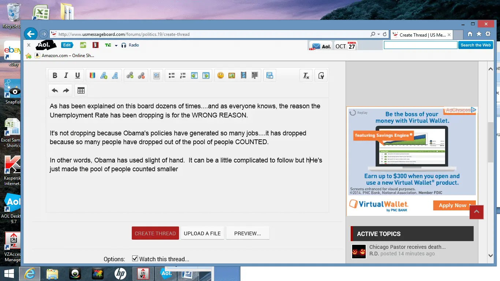Insert a link with the link icon
Screen dimensions: 500x281
click(x=130, y=75)
